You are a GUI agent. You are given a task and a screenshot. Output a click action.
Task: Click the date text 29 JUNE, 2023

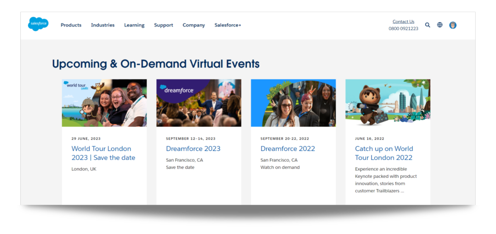tap(86, 139)
